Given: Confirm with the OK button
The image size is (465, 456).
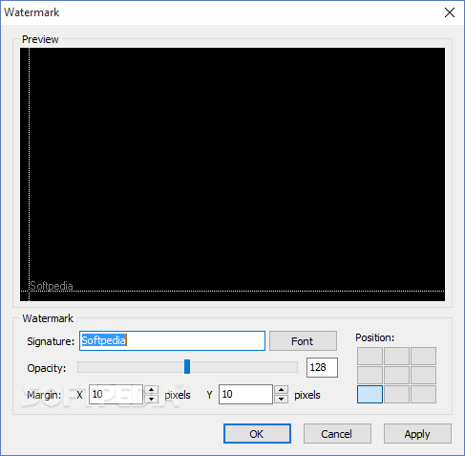Looking at the screenshot, I should click(257, 434).
